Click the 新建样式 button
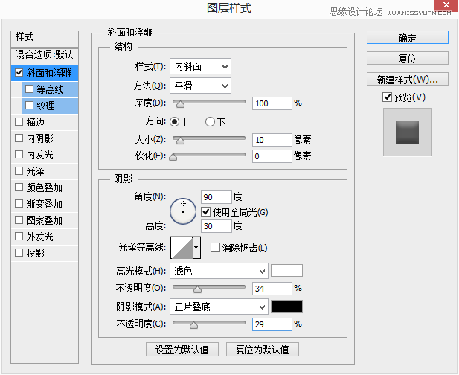Screen dimensions: 459x375 pyautogui.click(x=407, y=79)
